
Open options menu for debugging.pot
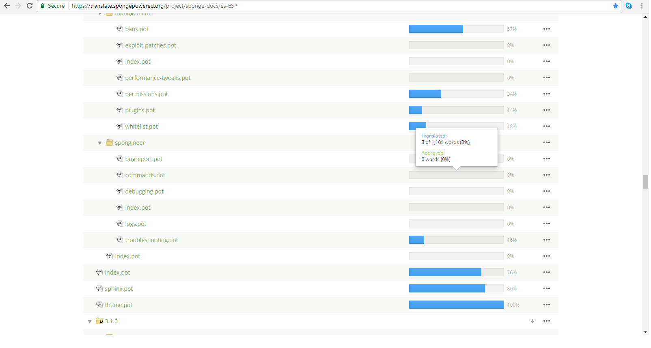tap(547, 191)
